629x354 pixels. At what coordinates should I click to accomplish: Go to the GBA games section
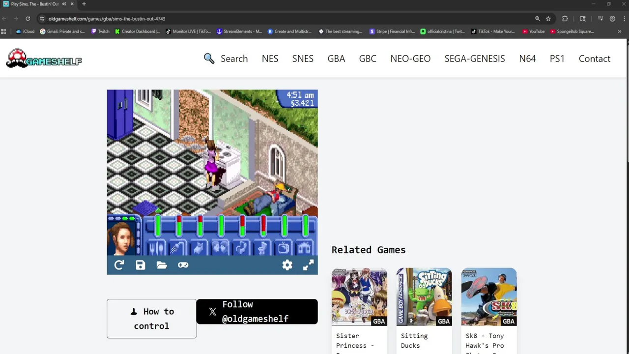click(x=336, y=59)
